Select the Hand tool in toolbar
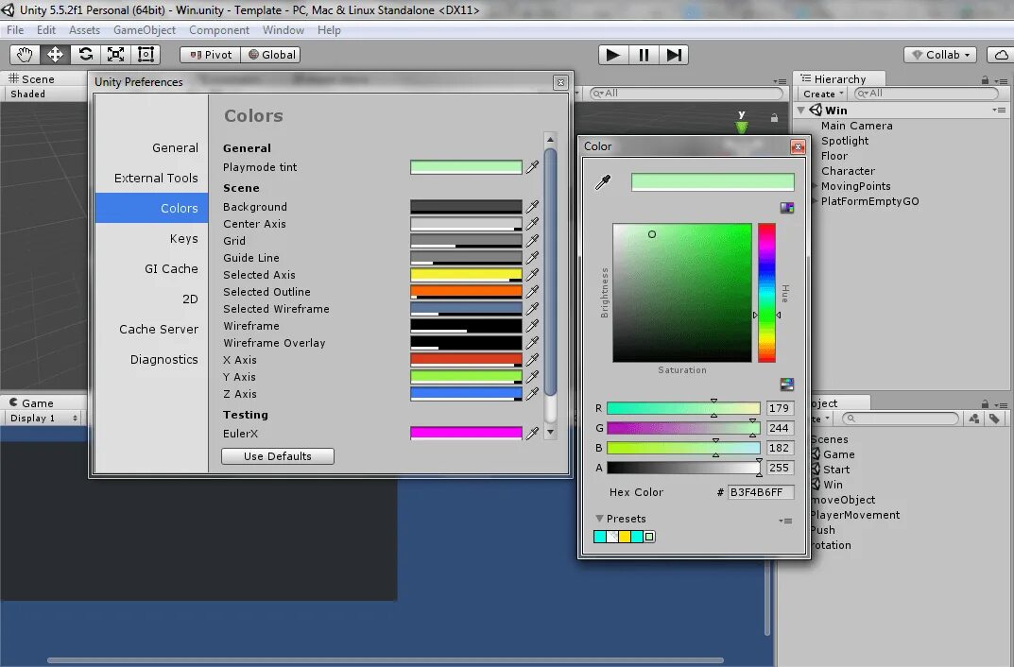1014x667 pixels. 25,55
